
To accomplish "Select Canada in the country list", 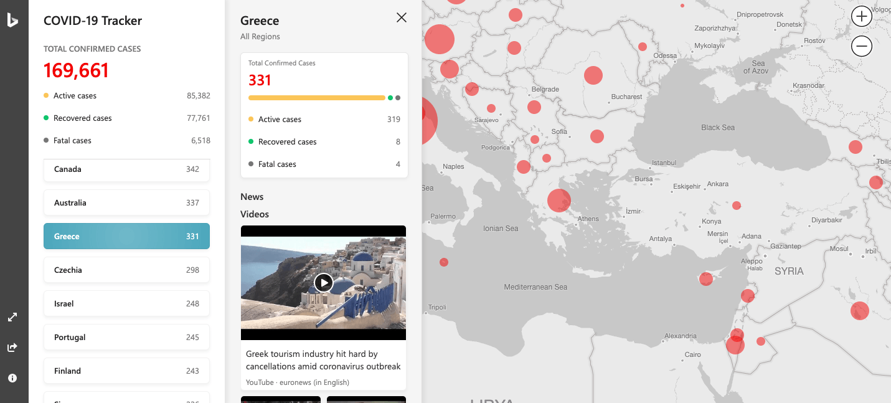I will (x=126, y=169).
